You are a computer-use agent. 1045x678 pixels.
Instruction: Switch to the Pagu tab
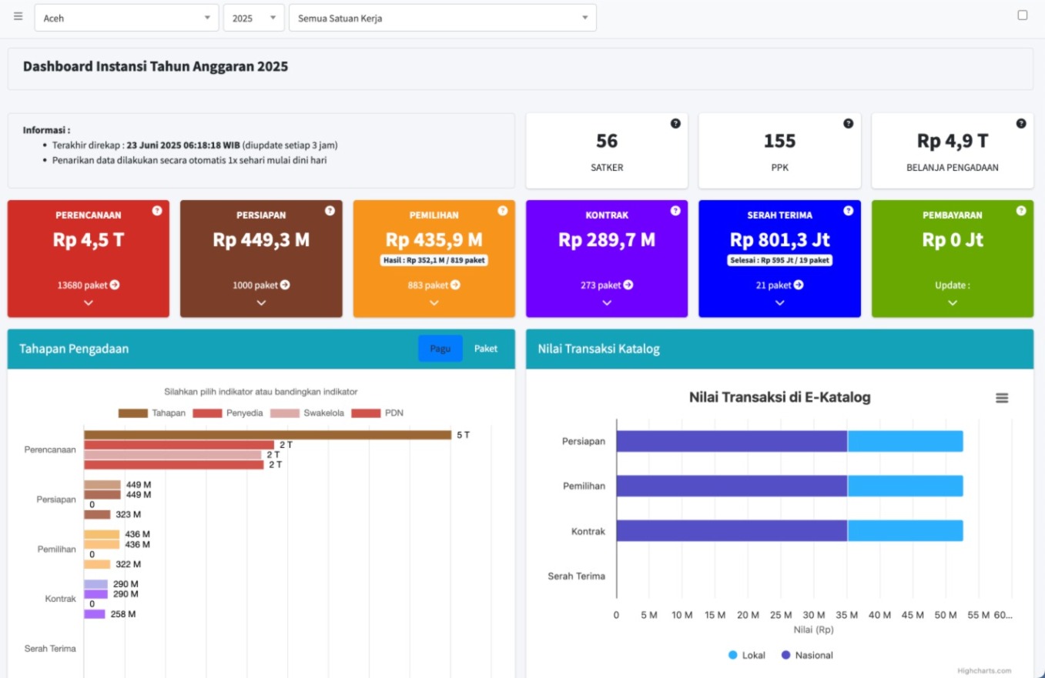[440, 349]
